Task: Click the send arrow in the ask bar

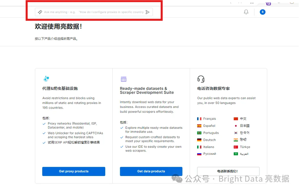Action: (148, 12)
